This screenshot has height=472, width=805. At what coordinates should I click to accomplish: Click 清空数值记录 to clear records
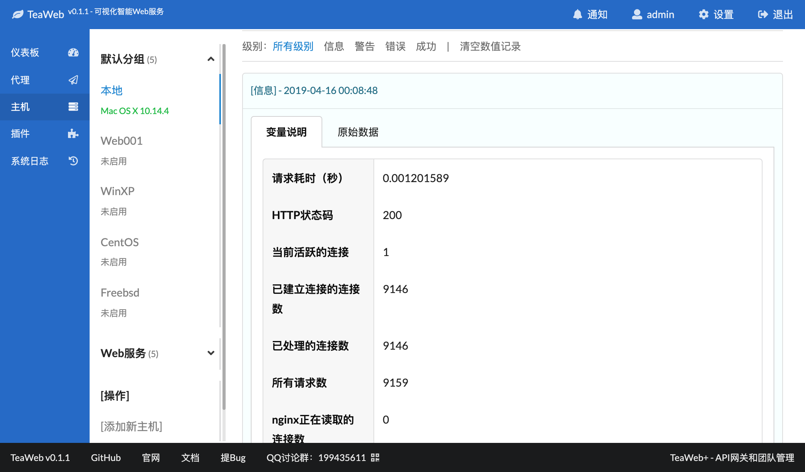tap(490, 46)
